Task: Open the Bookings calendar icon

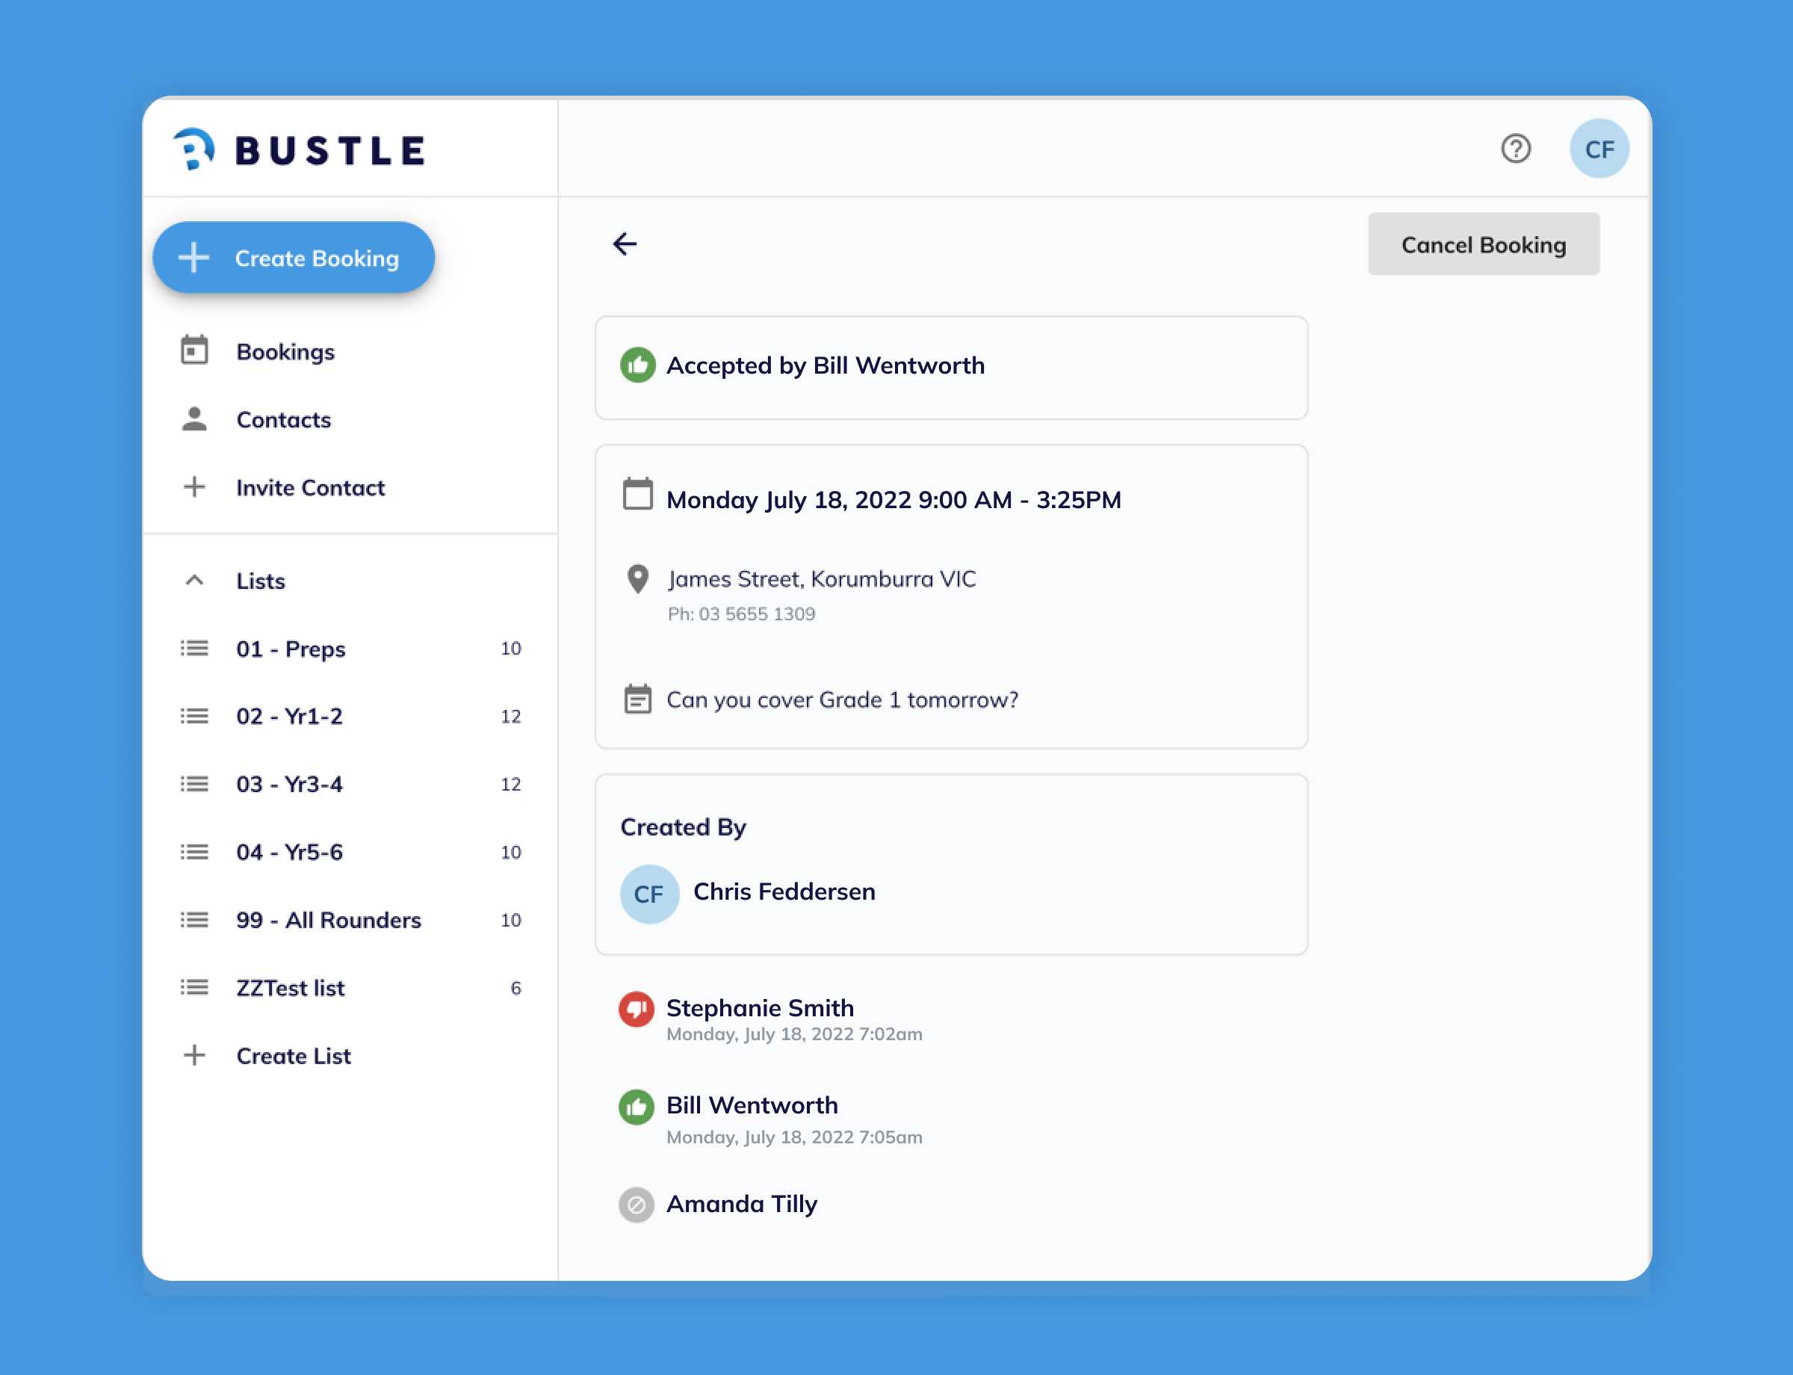Action: [194, 350]
